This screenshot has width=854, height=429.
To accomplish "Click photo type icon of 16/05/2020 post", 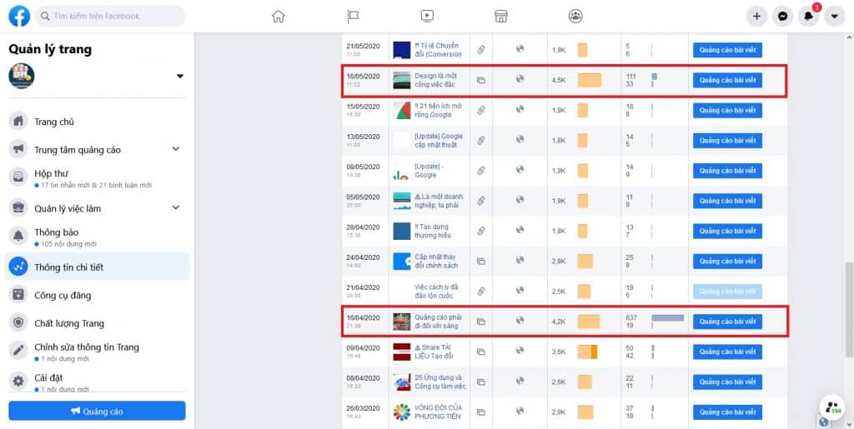I will tap(481, 81).
